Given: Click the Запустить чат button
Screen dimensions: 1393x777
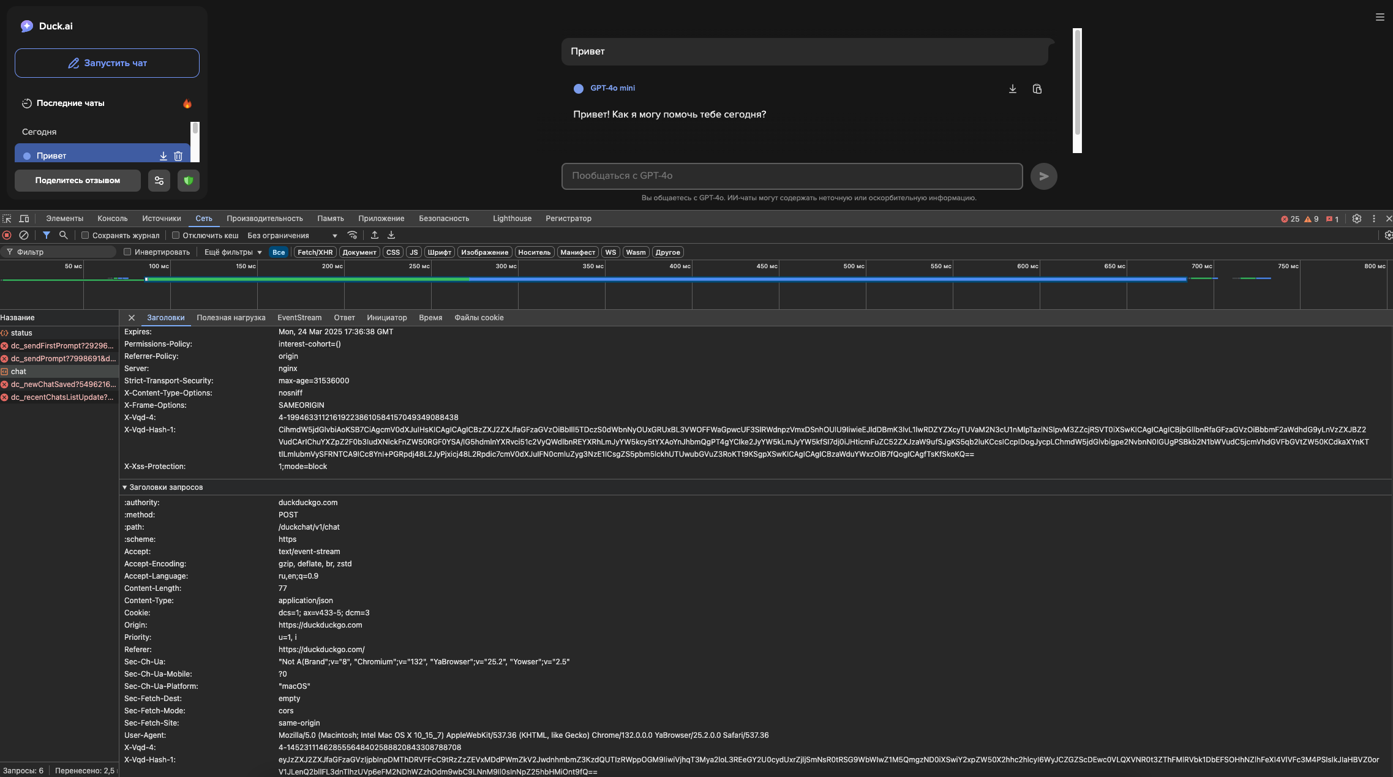Looking at the screenshot, I should 107,63.
